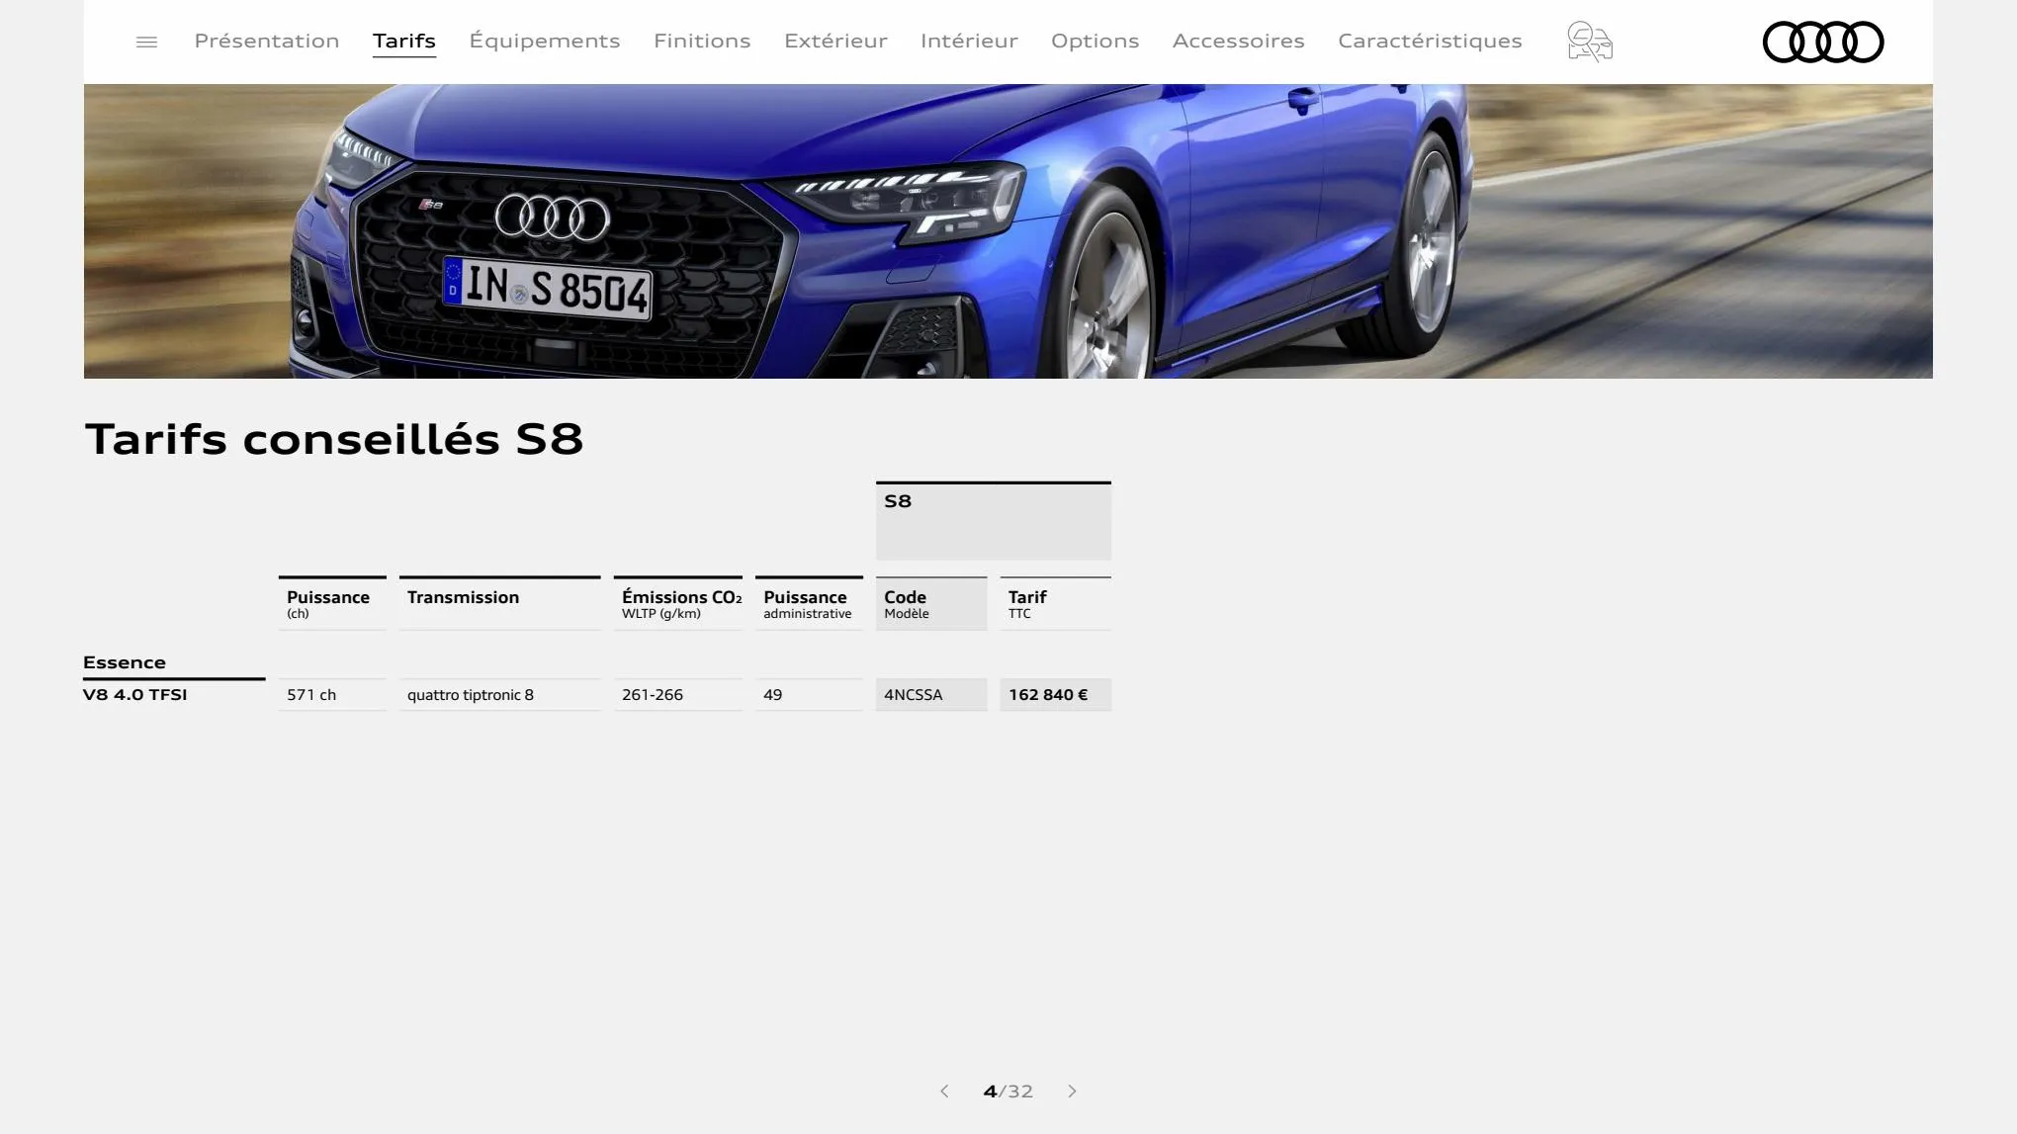Switch to the Présentation tab

[x=267, y=41]
